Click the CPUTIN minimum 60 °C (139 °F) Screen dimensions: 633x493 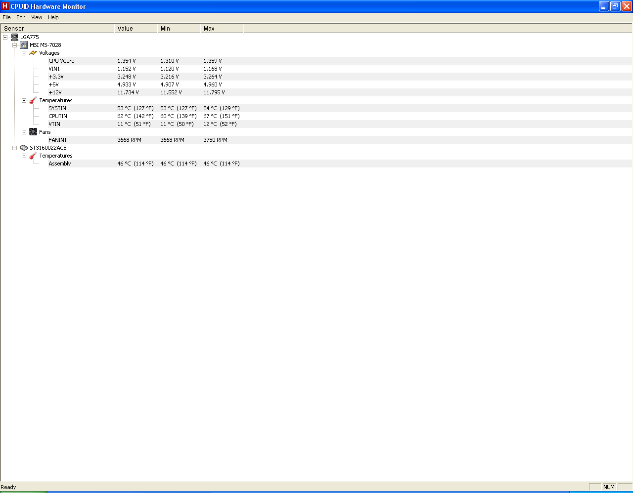click(179, 116)
